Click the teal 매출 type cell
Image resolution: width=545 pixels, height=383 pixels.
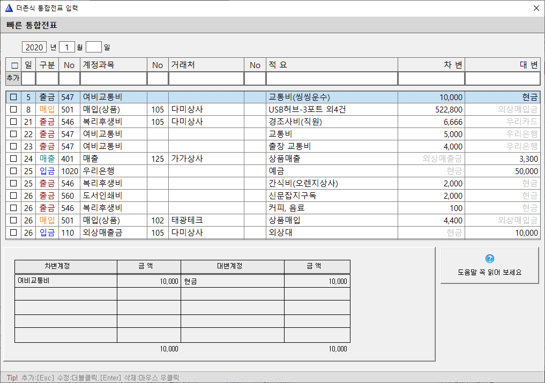(47, 159)
